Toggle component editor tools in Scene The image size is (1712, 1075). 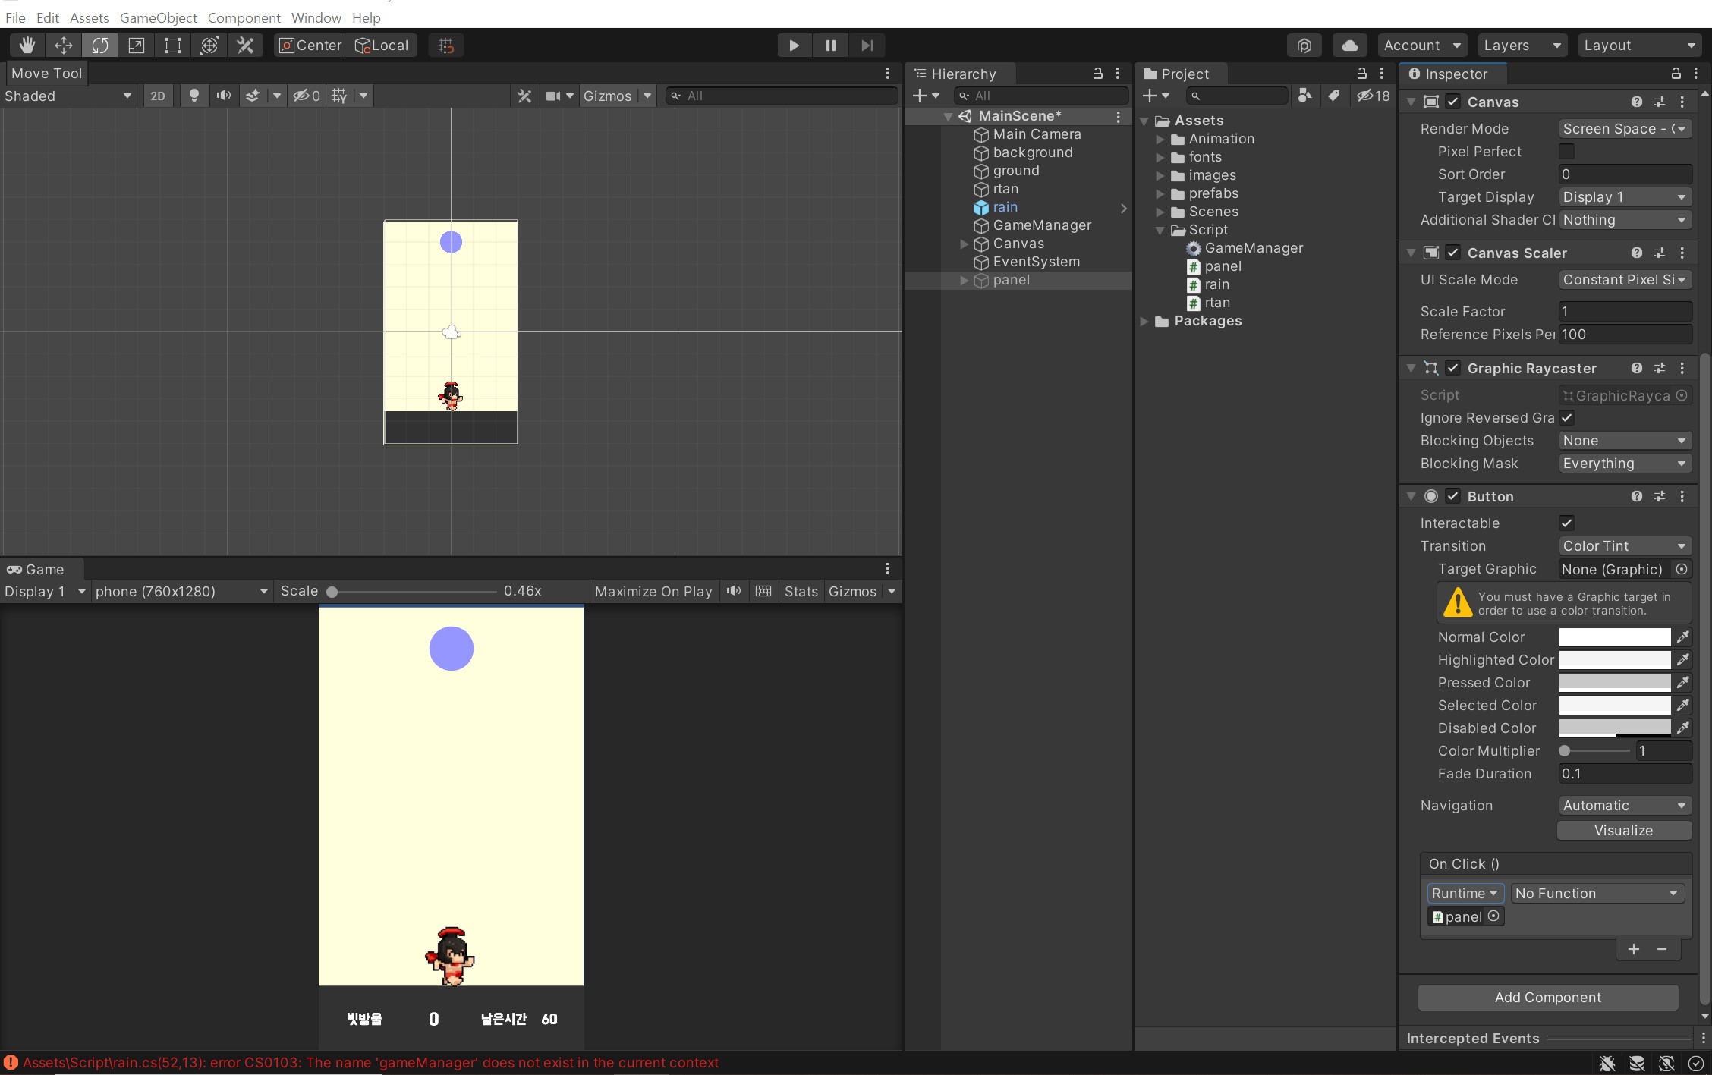[524, 96]
